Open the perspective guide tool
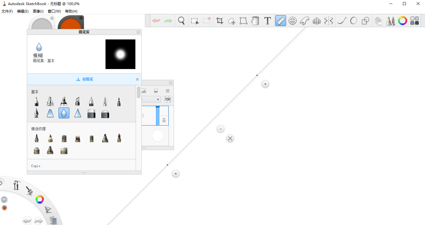The image size is (425, 225). (x=317, y=21)
